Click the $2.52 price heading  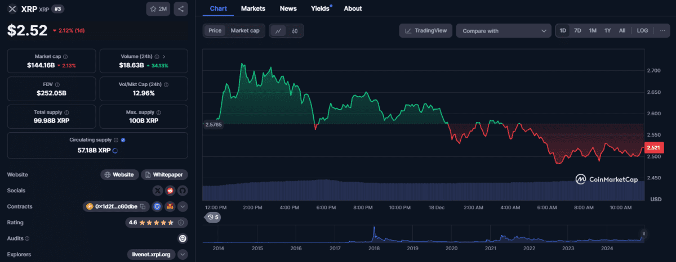pos(27,30)
